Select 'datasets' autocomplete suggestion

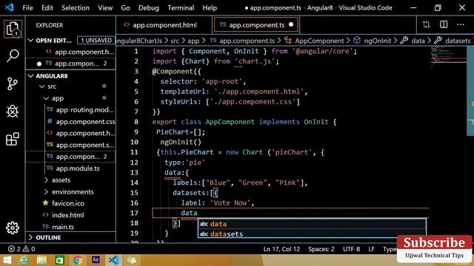click(312, 233)
